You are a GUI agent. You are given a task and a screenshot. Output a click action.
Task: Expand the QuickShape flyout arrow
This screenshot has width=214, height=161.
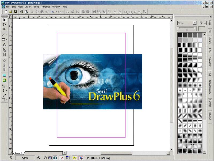[x=7, y=40]
